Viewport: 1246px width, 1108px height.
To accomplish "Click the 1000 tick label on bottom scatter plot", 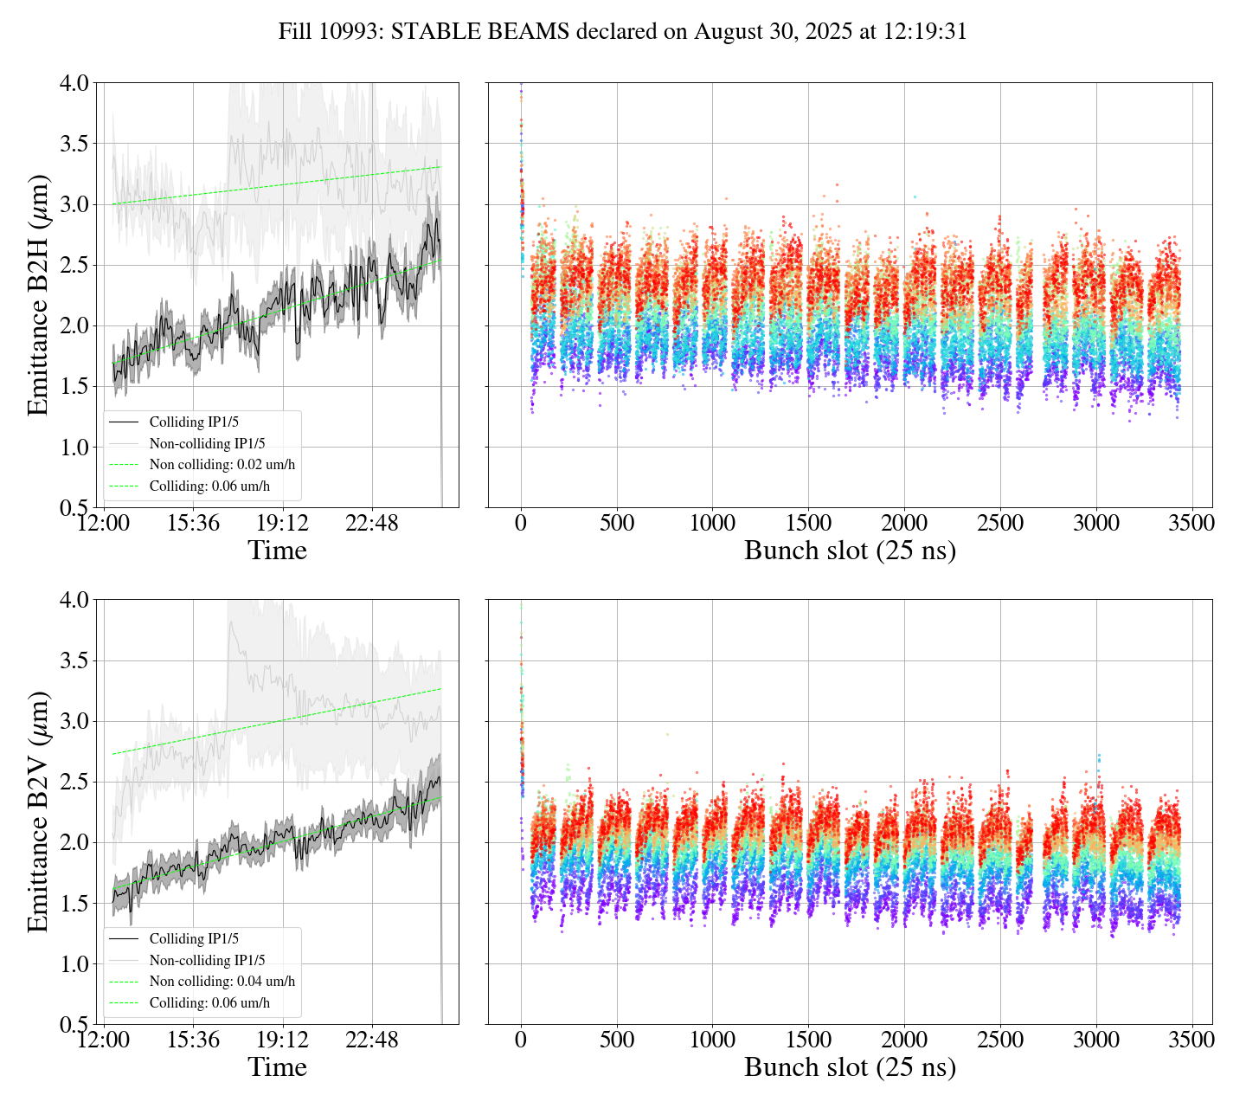I will click(712, 1040).
